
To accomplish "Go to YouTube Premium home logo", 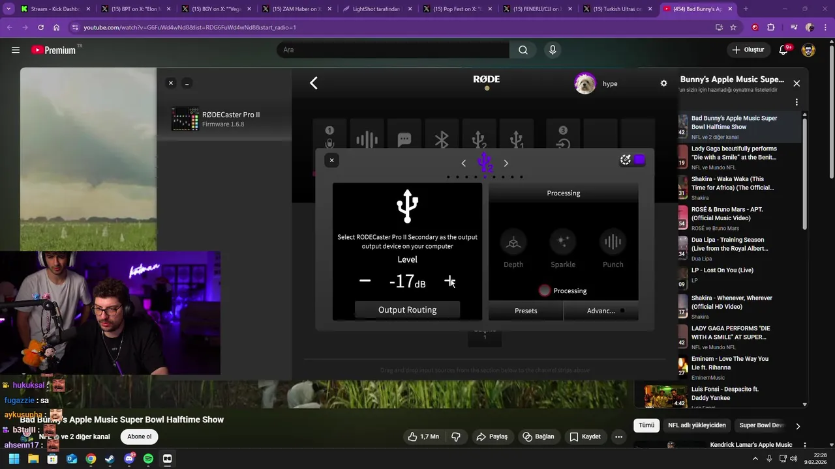I will pos(53,50).
